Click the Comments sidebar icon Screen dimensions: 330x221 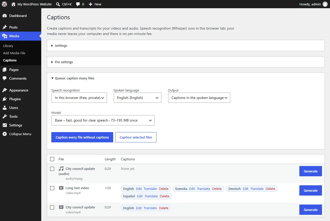tap(5, 78)
